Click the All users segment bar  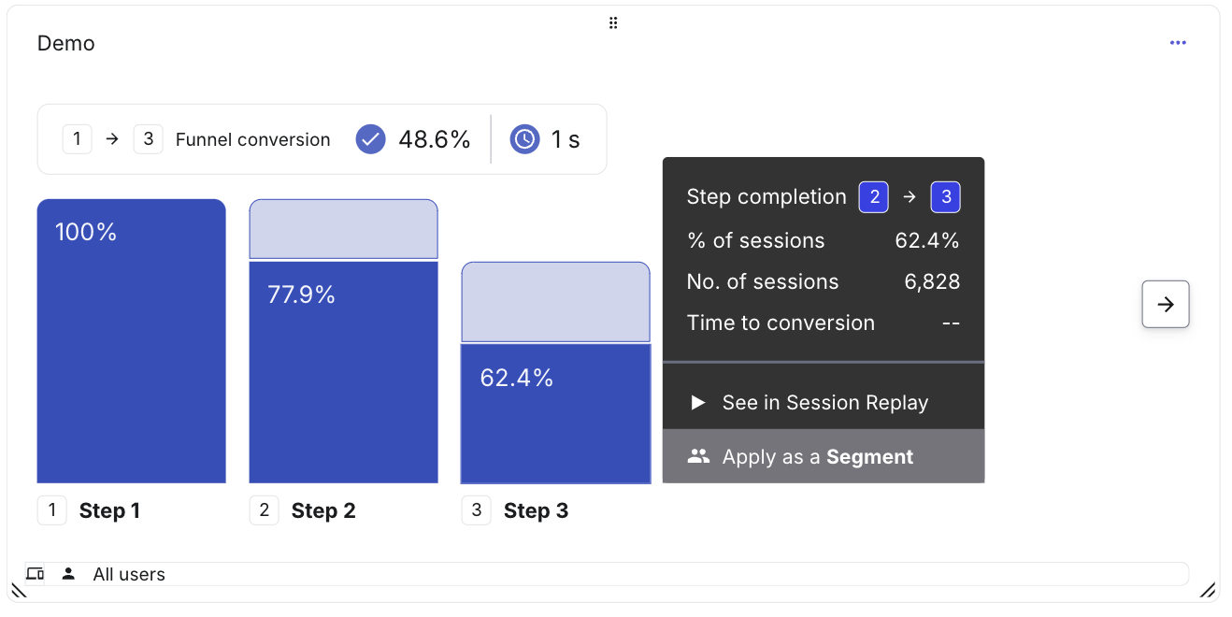pos(607,574)
